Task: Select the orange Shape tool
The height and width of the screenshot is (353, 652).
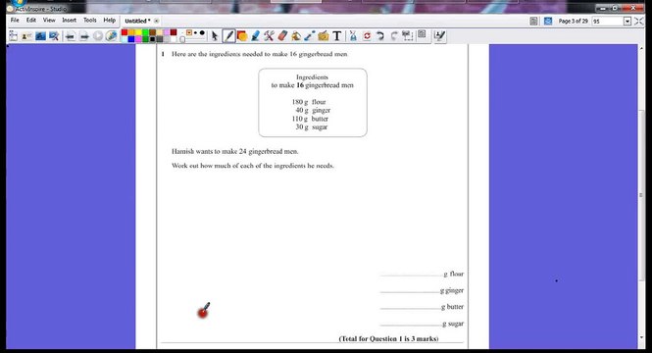Action: point(242,36)
